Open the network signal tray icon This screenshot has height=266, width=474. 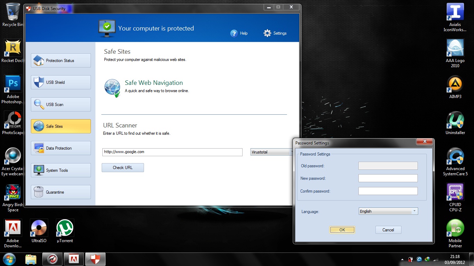(x=436, y=259)
